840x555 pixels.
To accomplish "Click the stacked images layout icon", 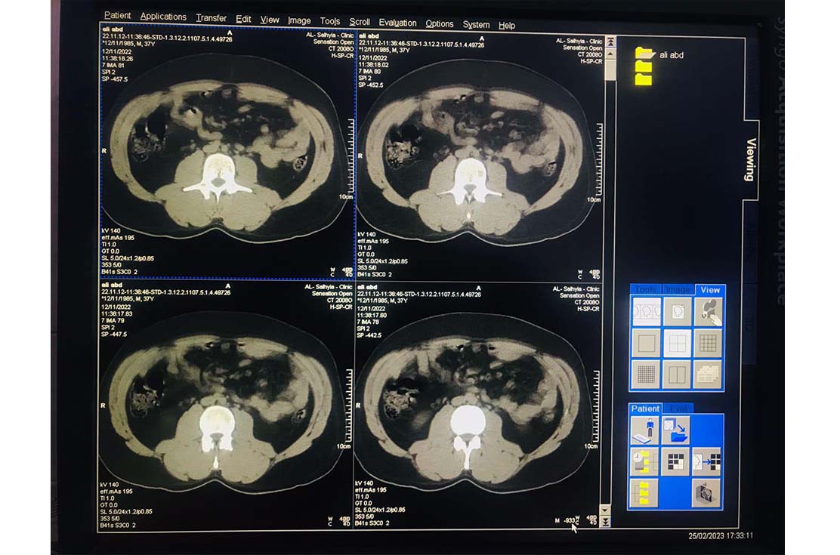I will [708, 375].
